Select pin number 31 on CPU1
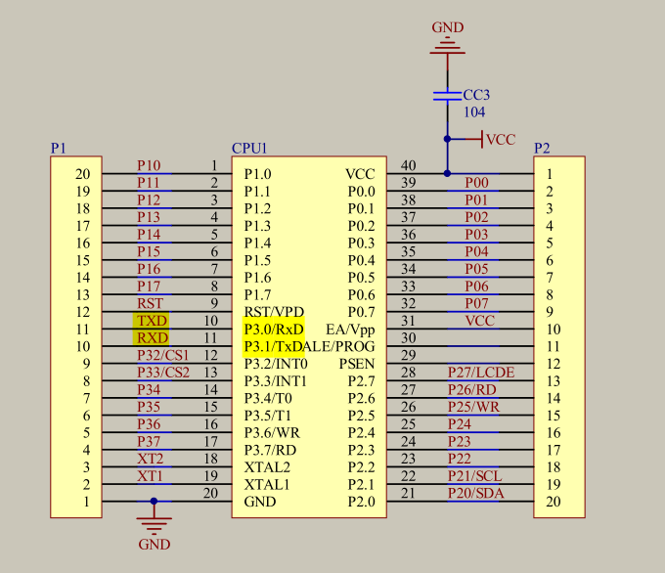Image resolution: width=665 pixels, height=573 pixels. (x=408, y=321)
